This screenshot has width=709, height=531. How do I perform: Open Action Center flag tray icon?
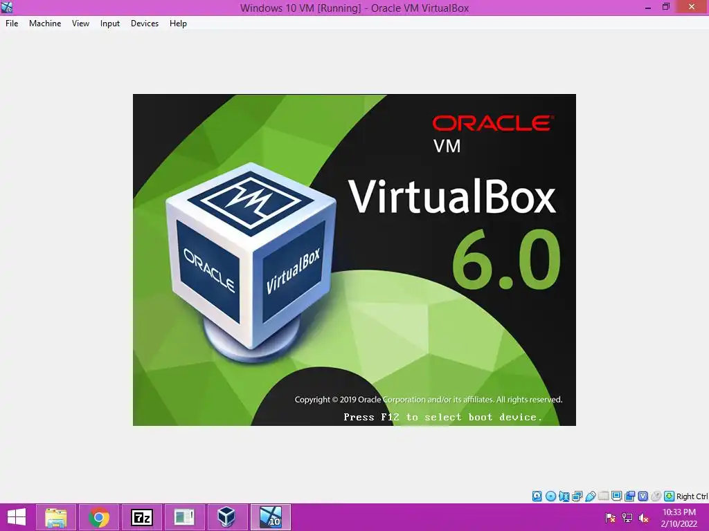pyautogui.click(x=611, y=518)
